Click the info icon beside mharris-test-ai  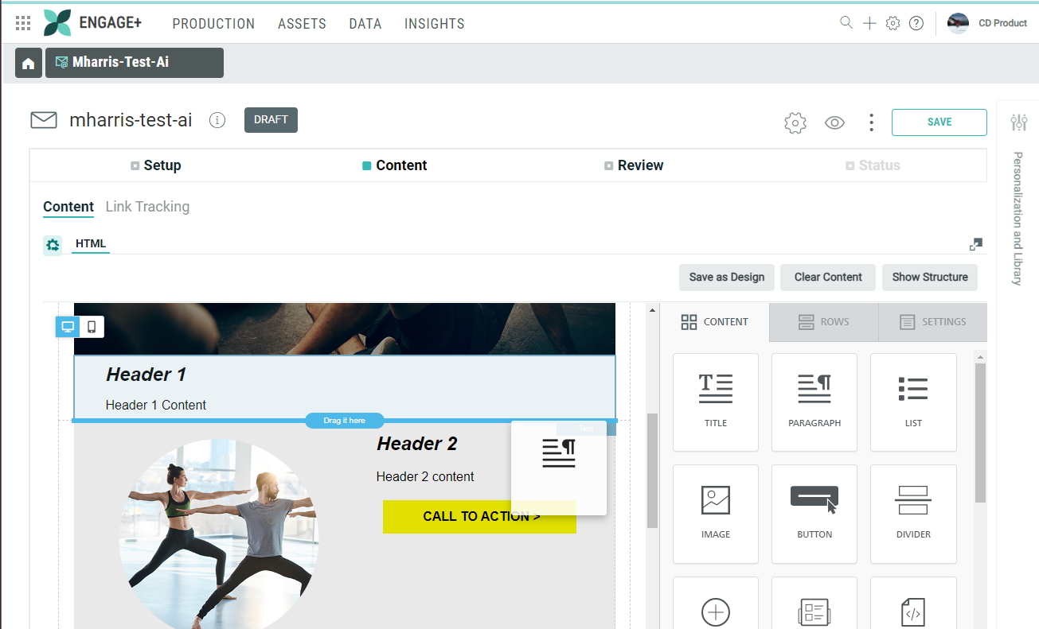[217, 120]
